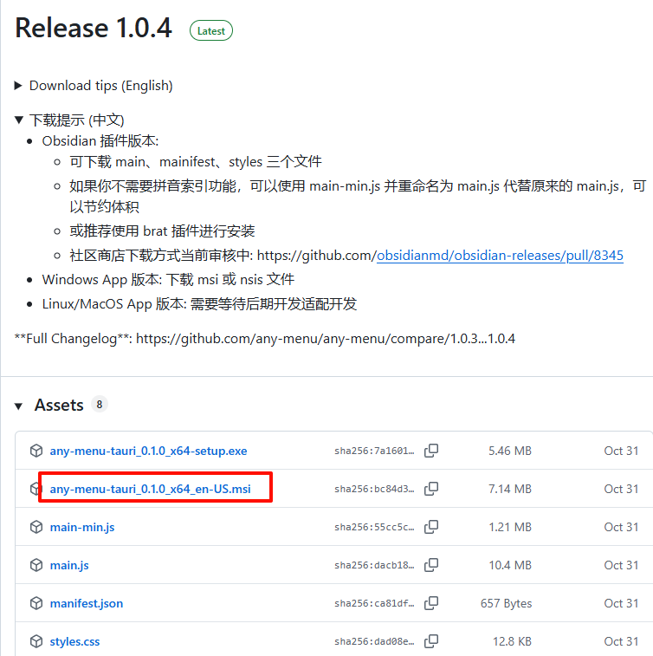Click the Assets count badge showing 8
653x656 pixels.
(x=100, y=404)
